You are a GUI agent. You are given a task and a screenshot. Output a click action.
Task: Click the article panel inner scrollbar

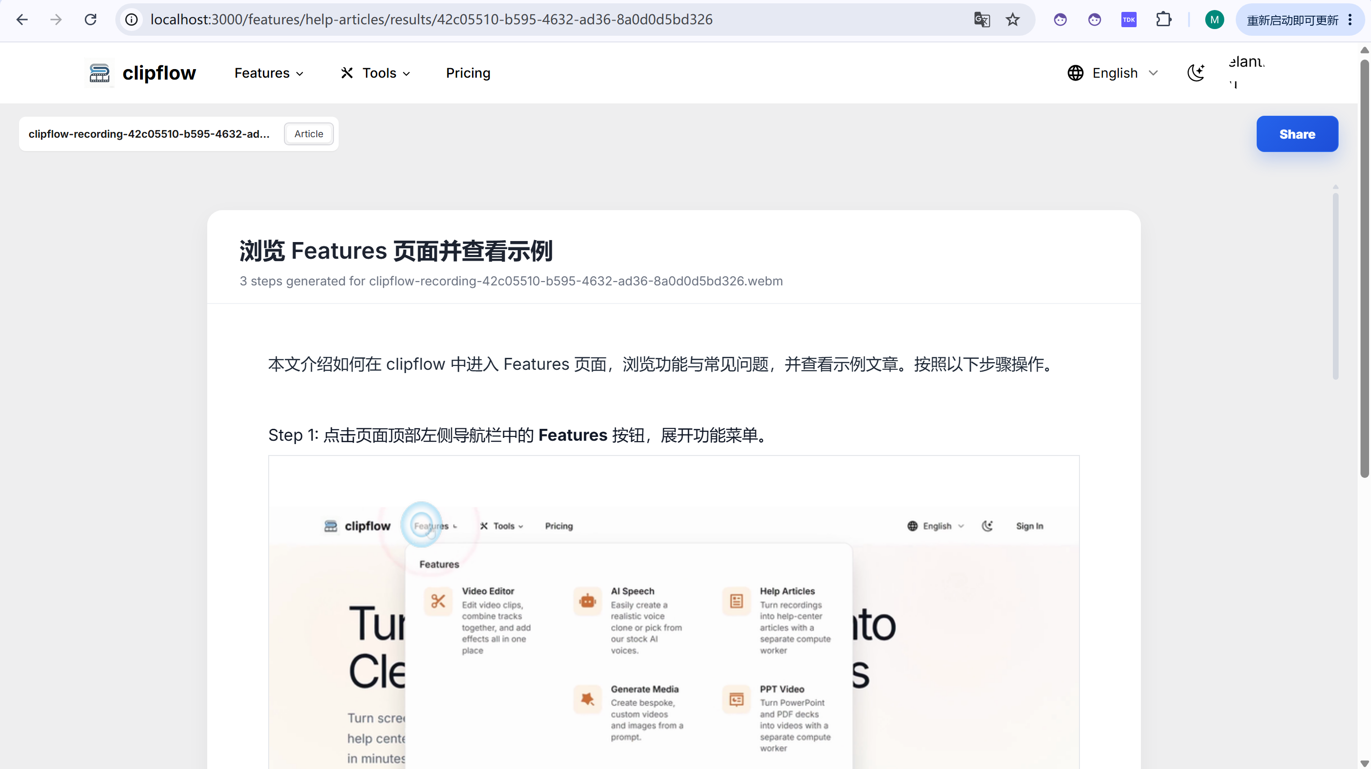[1335, 286]
